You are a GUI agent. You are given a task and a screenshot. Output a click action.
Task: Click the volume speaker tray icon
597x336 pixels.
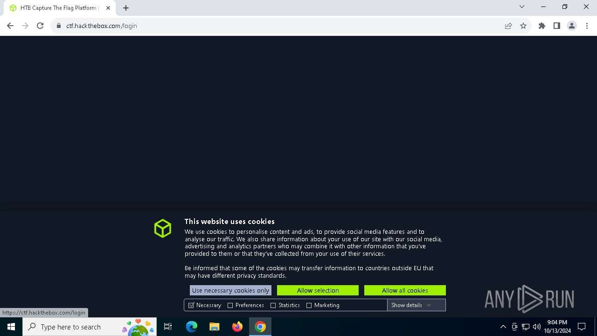click(537, 327)
